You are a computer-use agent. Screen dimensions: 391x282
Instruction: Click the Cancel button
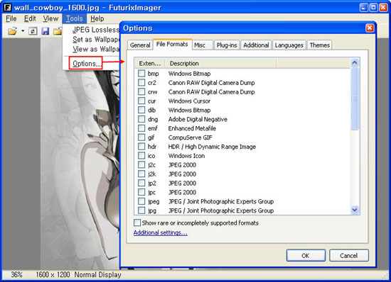348,255
